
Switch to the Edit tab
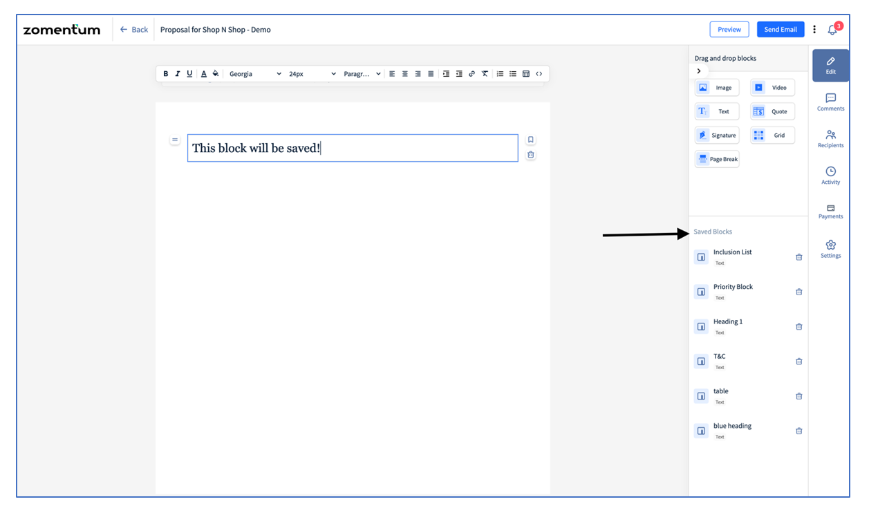(x=830, y=65)
